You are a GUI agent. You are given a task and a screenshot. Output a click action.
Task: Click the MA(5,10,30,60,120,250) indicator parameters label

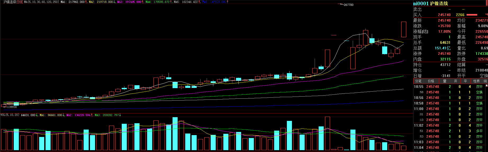(41, 2)
